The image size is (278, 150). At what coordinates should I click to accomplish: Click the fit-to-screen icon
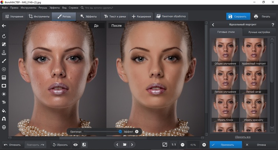tap(165, 144)
